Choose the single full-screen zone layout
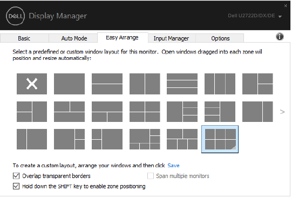 click(x=69, y=84)
